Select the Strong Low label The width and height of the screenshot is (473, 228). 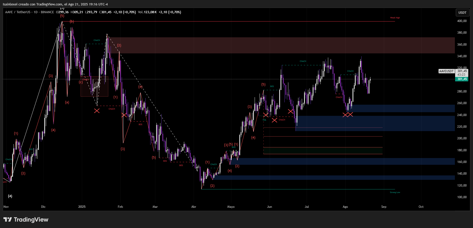click(x=395, y=192)
